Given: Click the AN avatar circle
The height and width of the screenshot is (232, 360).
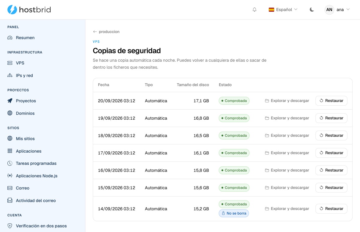Looking at the screenshot, I should [x=329, y=10].
